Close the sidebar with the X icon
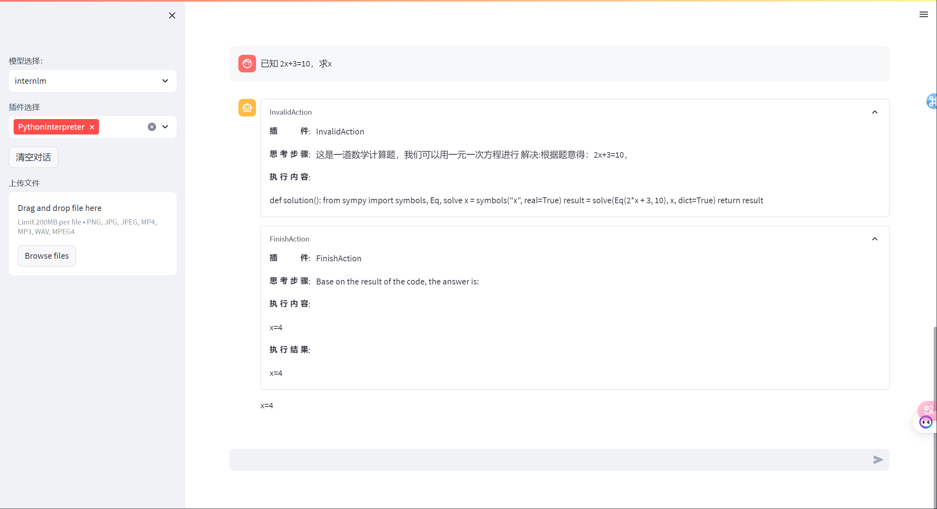The width and height of the screenshot is (937, 509). [x=172, y=15]
